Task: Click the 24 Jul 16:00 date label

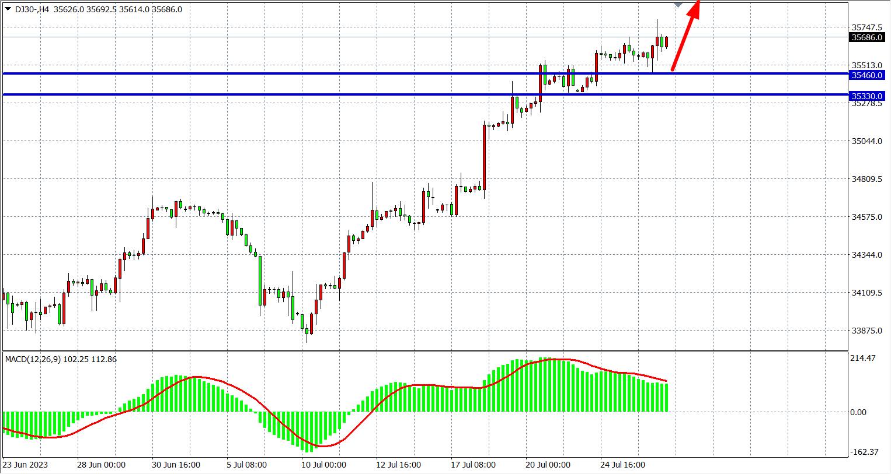Action: point(622,465)
